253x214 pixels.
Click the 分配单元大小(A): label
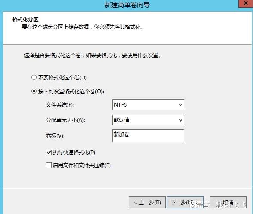[65, 120]
